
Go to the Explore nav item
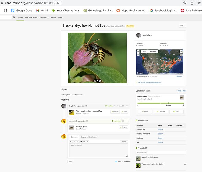click(20, 17)
